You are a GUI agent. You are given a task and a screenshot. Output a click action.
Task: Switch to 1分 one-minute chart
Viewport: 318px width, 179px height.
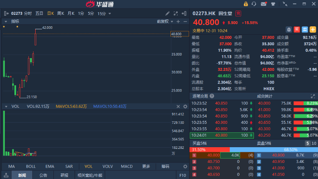coord(81,14)
